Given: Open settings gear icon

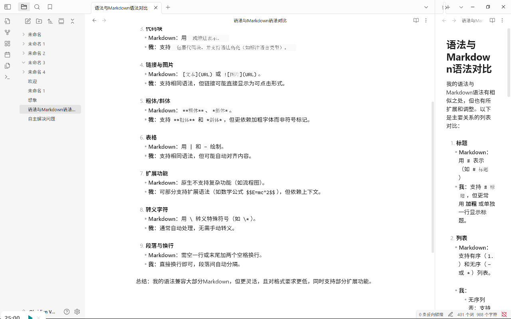Looking at the screenshot, I should pos(77,312).
